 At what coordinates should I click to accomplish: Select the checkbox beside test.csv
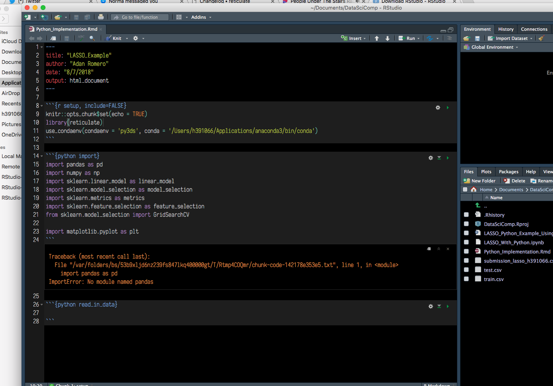click(466, 269)
